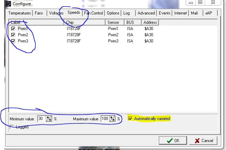The width and height of the screenshot is (226, 150).
Task: Confirm settings with the OK button
Action: (x=173, y=140)
